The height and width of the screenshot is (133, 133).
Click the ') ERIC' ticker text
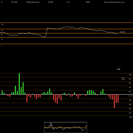click(x=88, y=2)
